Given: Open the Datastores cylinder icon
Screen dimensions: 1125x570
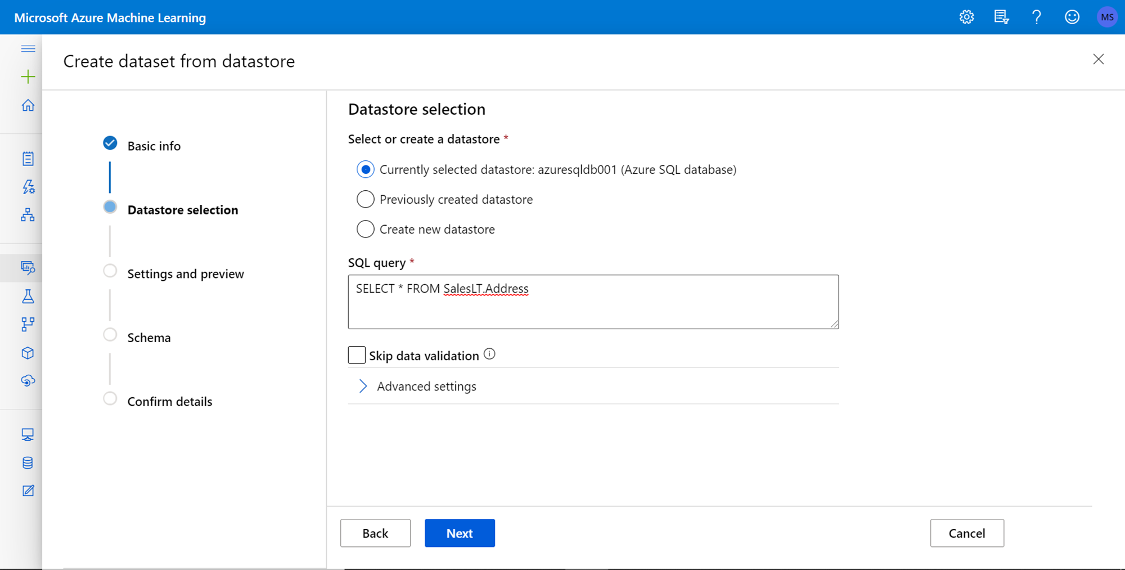Looking at the screenshot, I should coord(28,463).
